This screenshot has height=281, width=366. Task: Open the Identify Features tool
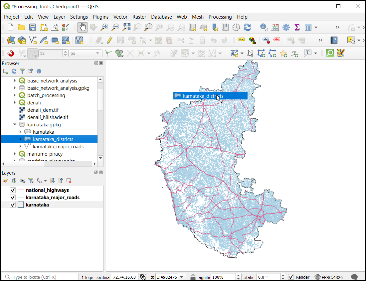(x=264, y=27)
